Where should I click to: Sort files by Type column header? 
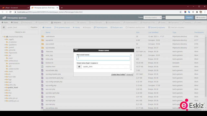[174, 32]
